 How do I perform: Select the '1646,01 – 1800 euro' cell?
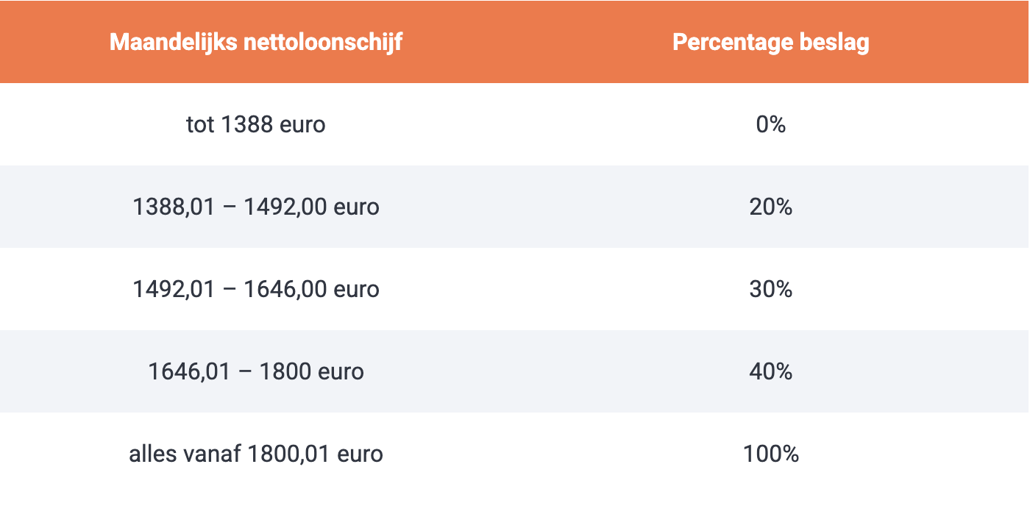(256, 371)
